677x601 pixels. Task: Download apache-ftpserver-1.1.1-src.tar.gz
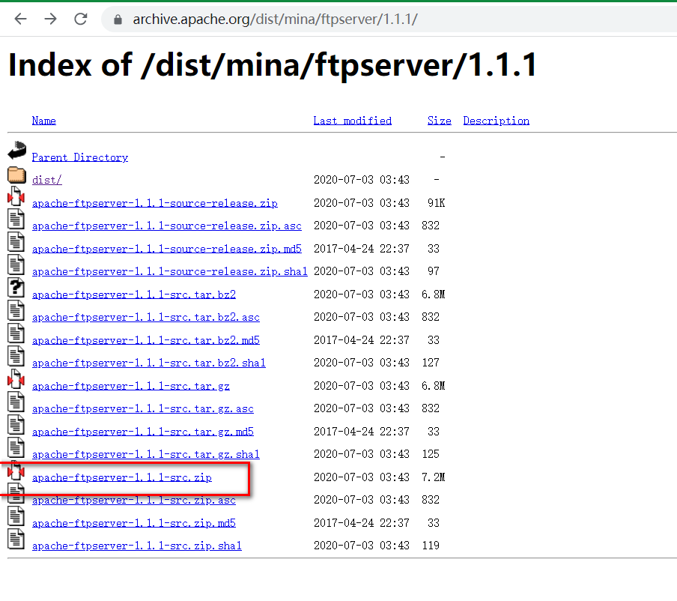[x=131, y=387]
